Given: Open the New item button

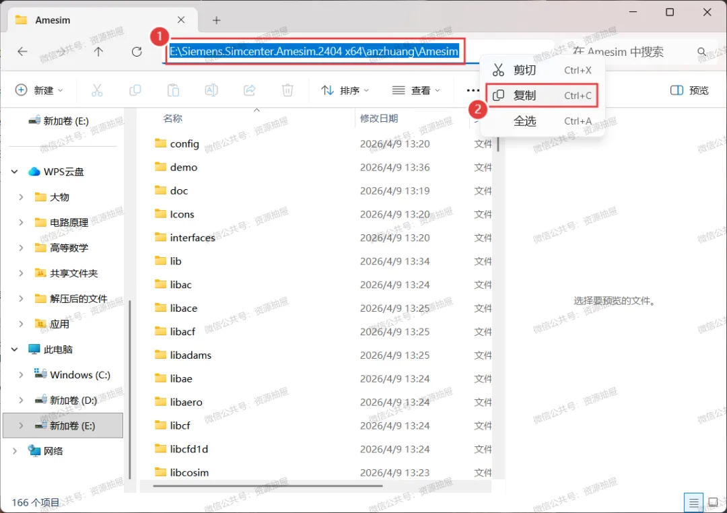Looking at the screenshot, I should coord(40,90).
